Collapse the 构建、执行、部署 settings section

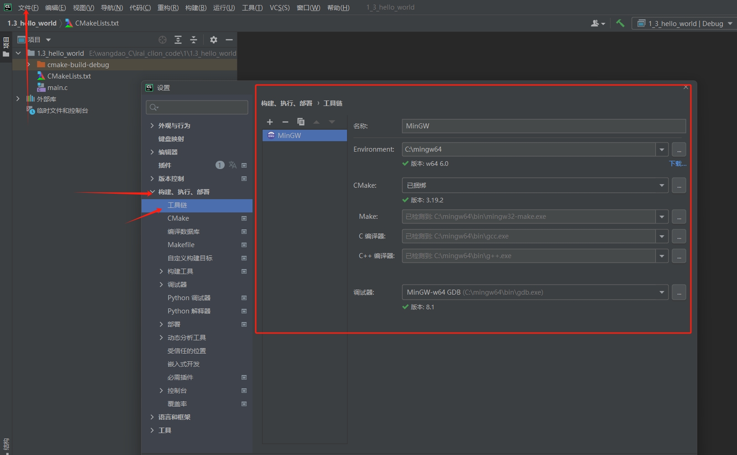(x=152, y=192)
